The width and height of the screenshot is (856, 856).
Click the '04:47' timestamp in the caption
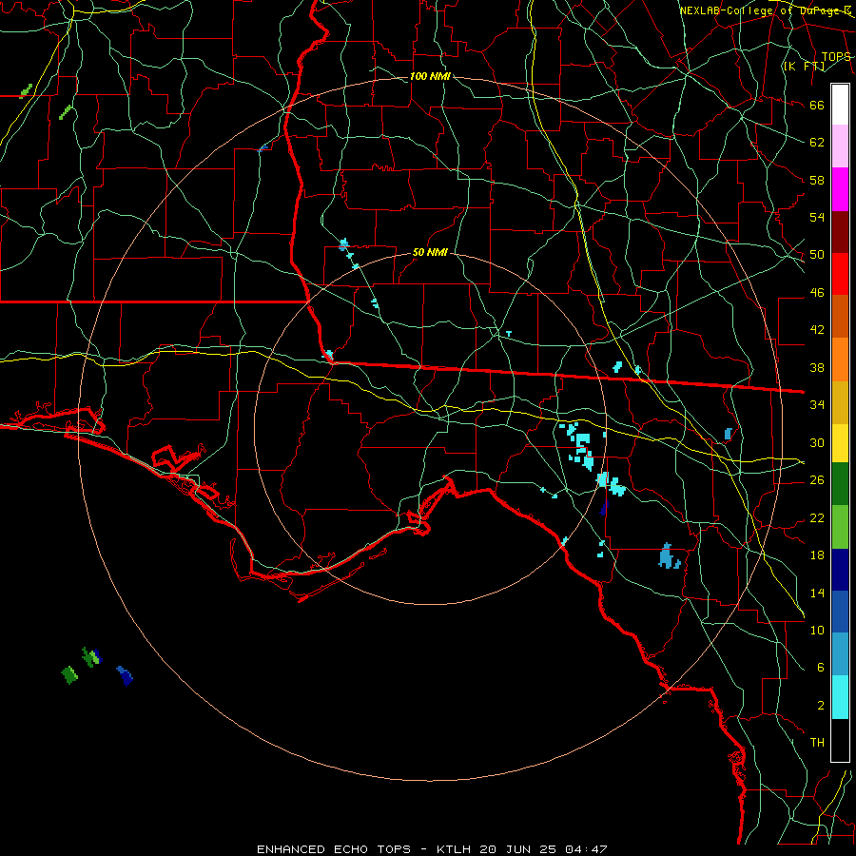point(586,849)
